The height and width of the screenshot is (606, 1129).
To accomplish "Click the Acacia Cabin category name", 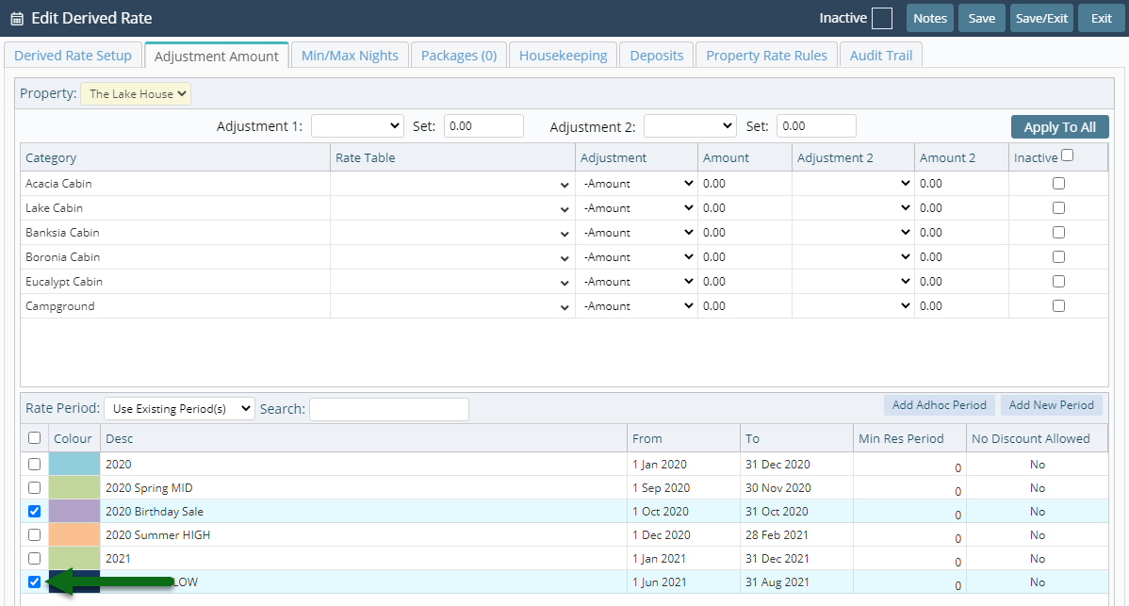I will click(x=58, y=184).
